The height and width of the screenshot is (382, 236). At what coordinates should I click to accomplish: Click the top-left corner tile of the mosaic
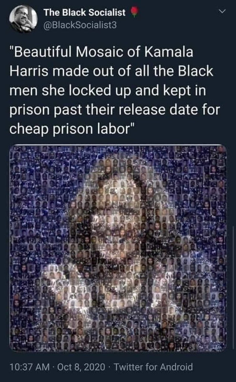coord(13,149)
